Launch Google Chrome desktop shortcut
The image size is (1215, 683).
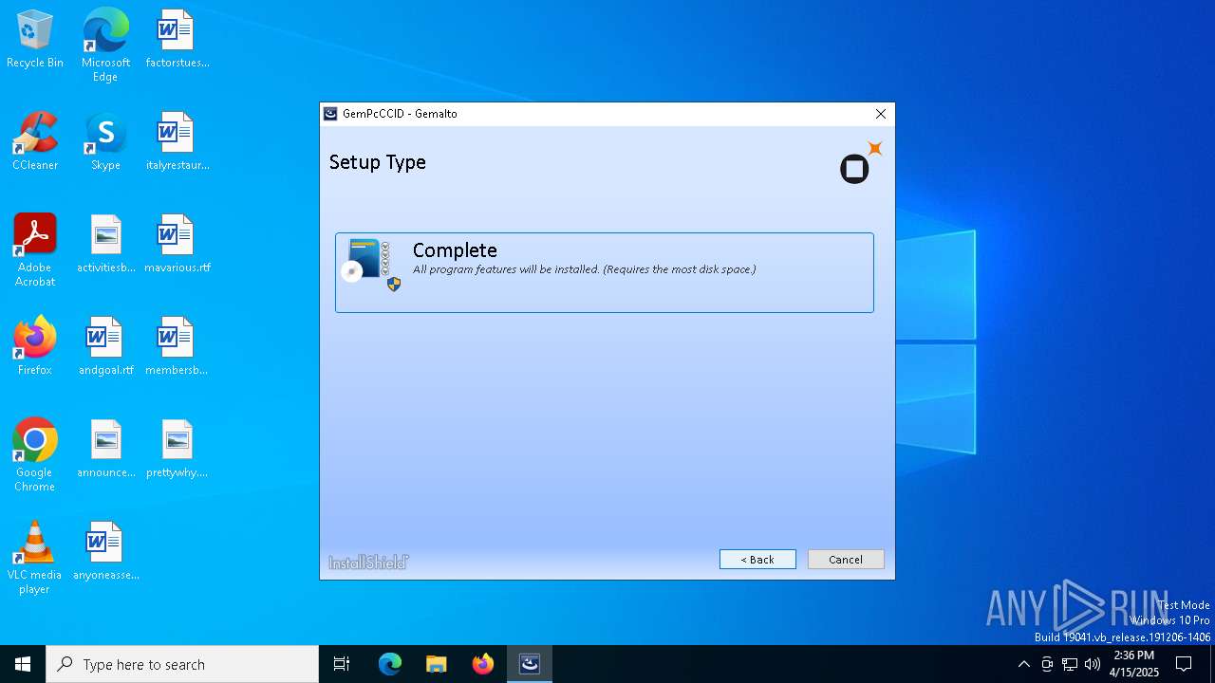coord(35,455)
